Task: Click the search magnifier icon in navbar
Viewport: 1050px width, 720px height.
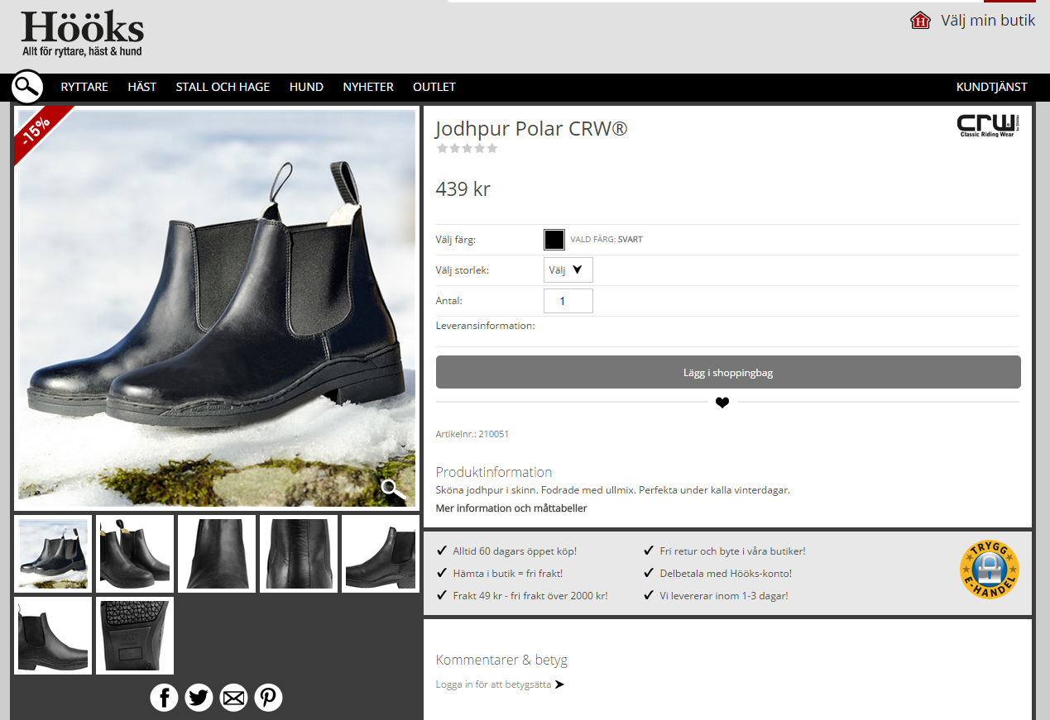Action: point(27,87)
